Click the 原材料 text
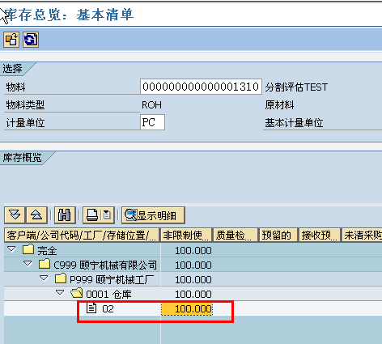 pos(279,105)
